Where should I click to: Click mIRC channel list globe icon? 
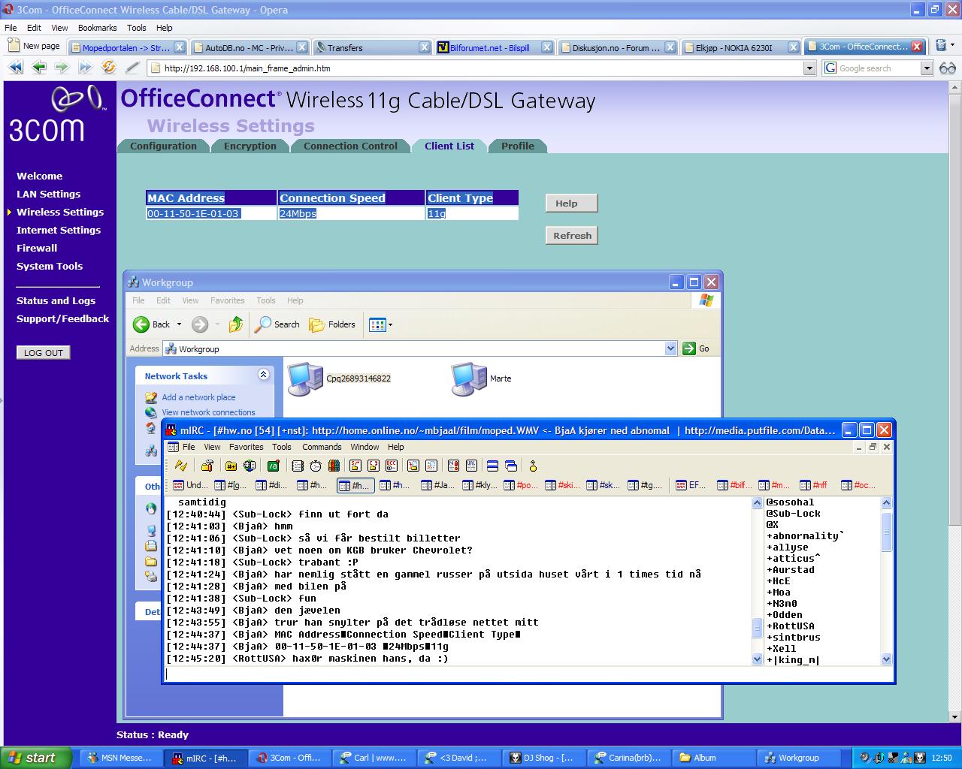point(250,466)
